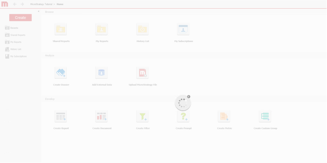
Task: Click the Create Custom Group caption
Action: pos(266,128)
